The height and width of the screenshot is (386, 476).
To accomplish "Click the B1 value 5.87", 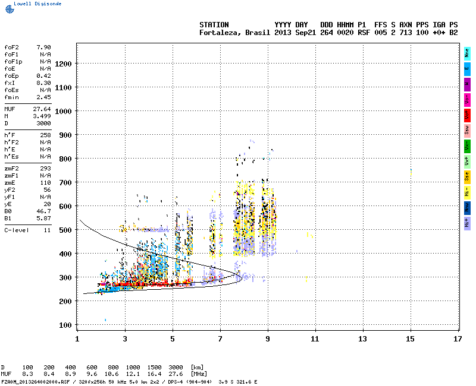I will (x=43, y=219).
